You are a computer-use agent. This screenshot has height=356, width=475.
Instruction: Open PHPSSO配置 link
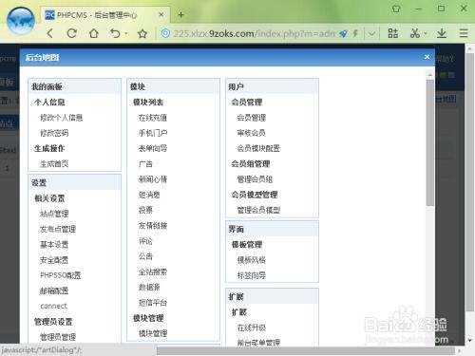[60, 275]
